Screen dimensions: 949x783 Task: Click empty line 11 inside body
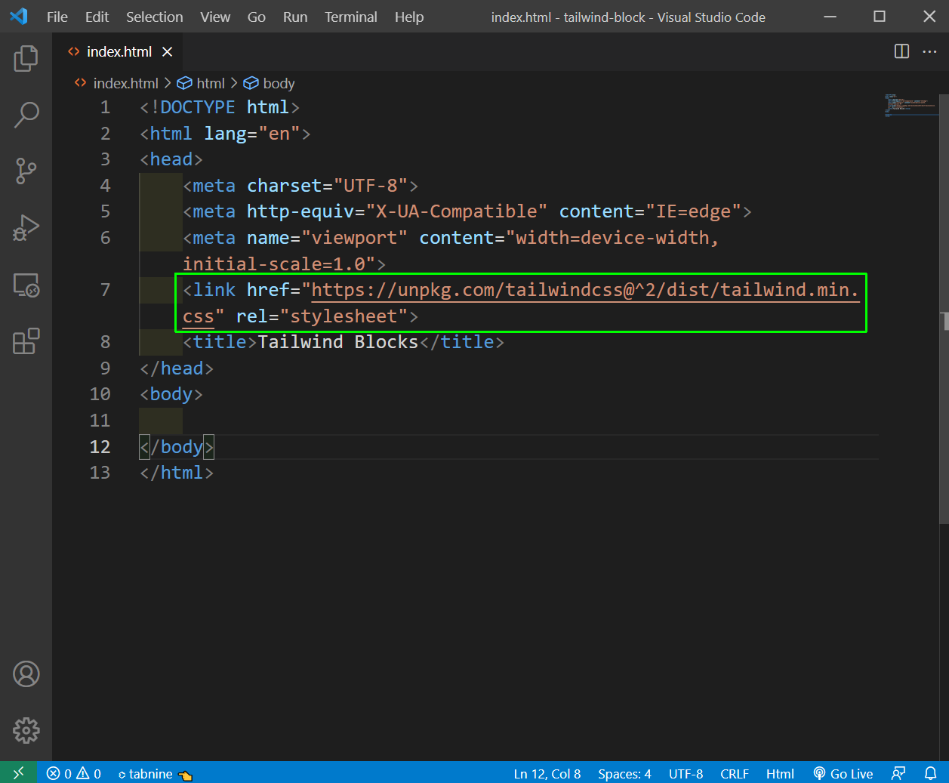(x=509, y=421)
